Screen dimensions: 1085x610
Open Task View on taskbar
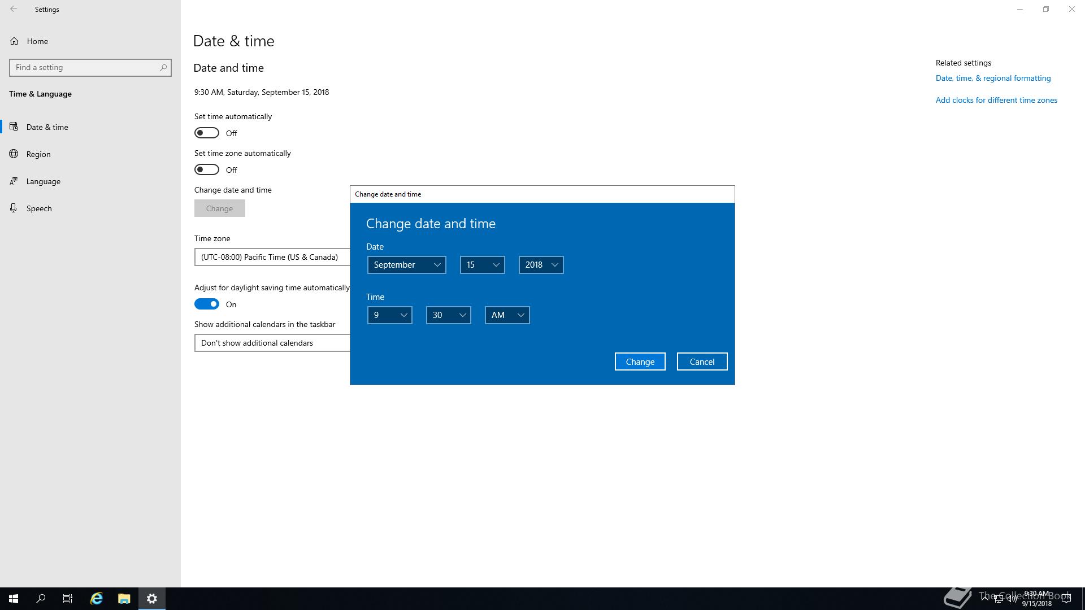68,599
